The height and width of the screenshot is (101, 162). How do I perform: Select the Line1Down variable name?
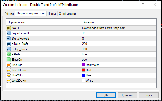click(x=19, y=70)
